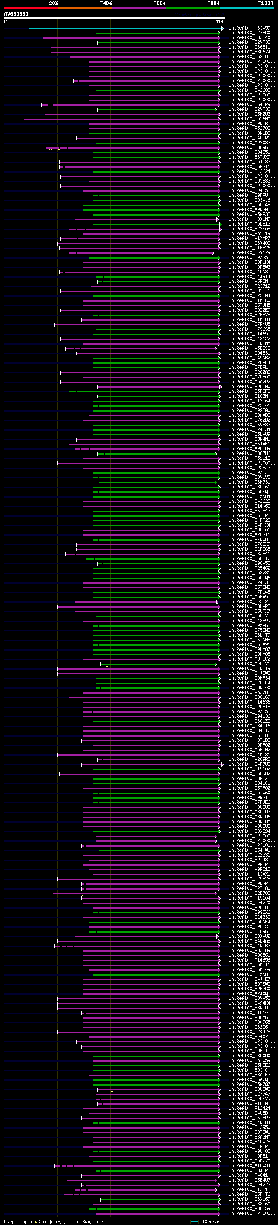This screenshot has width=278, height=1225.
Task: Open UniRef100_C3Z841 entry
Action: [x=249, y=554]
